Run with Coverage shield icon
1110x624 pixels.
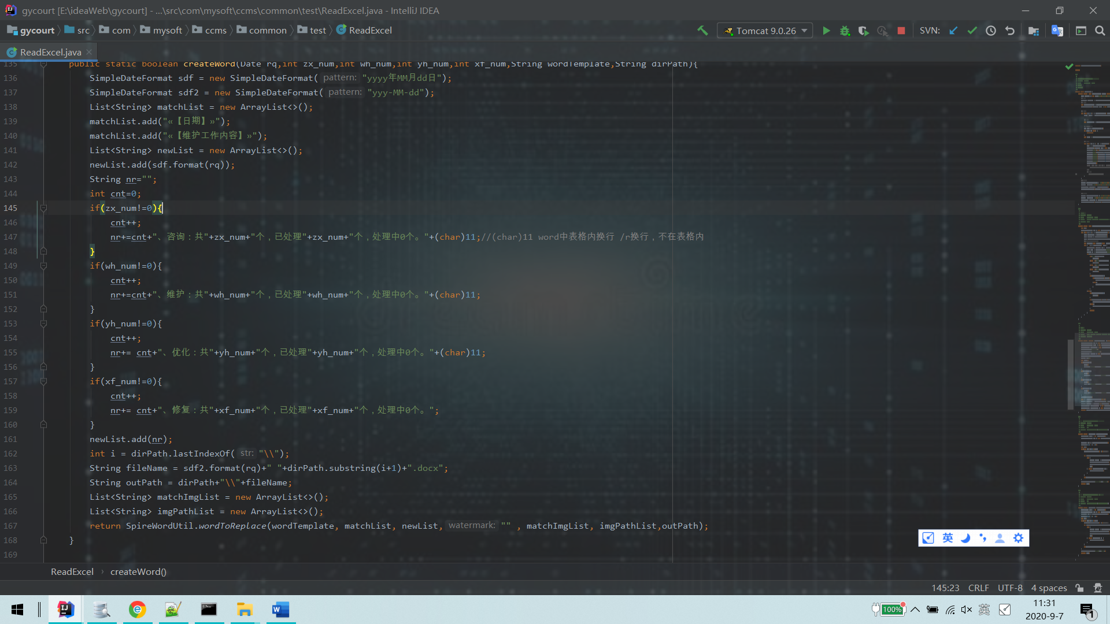[x=863, y=31]
